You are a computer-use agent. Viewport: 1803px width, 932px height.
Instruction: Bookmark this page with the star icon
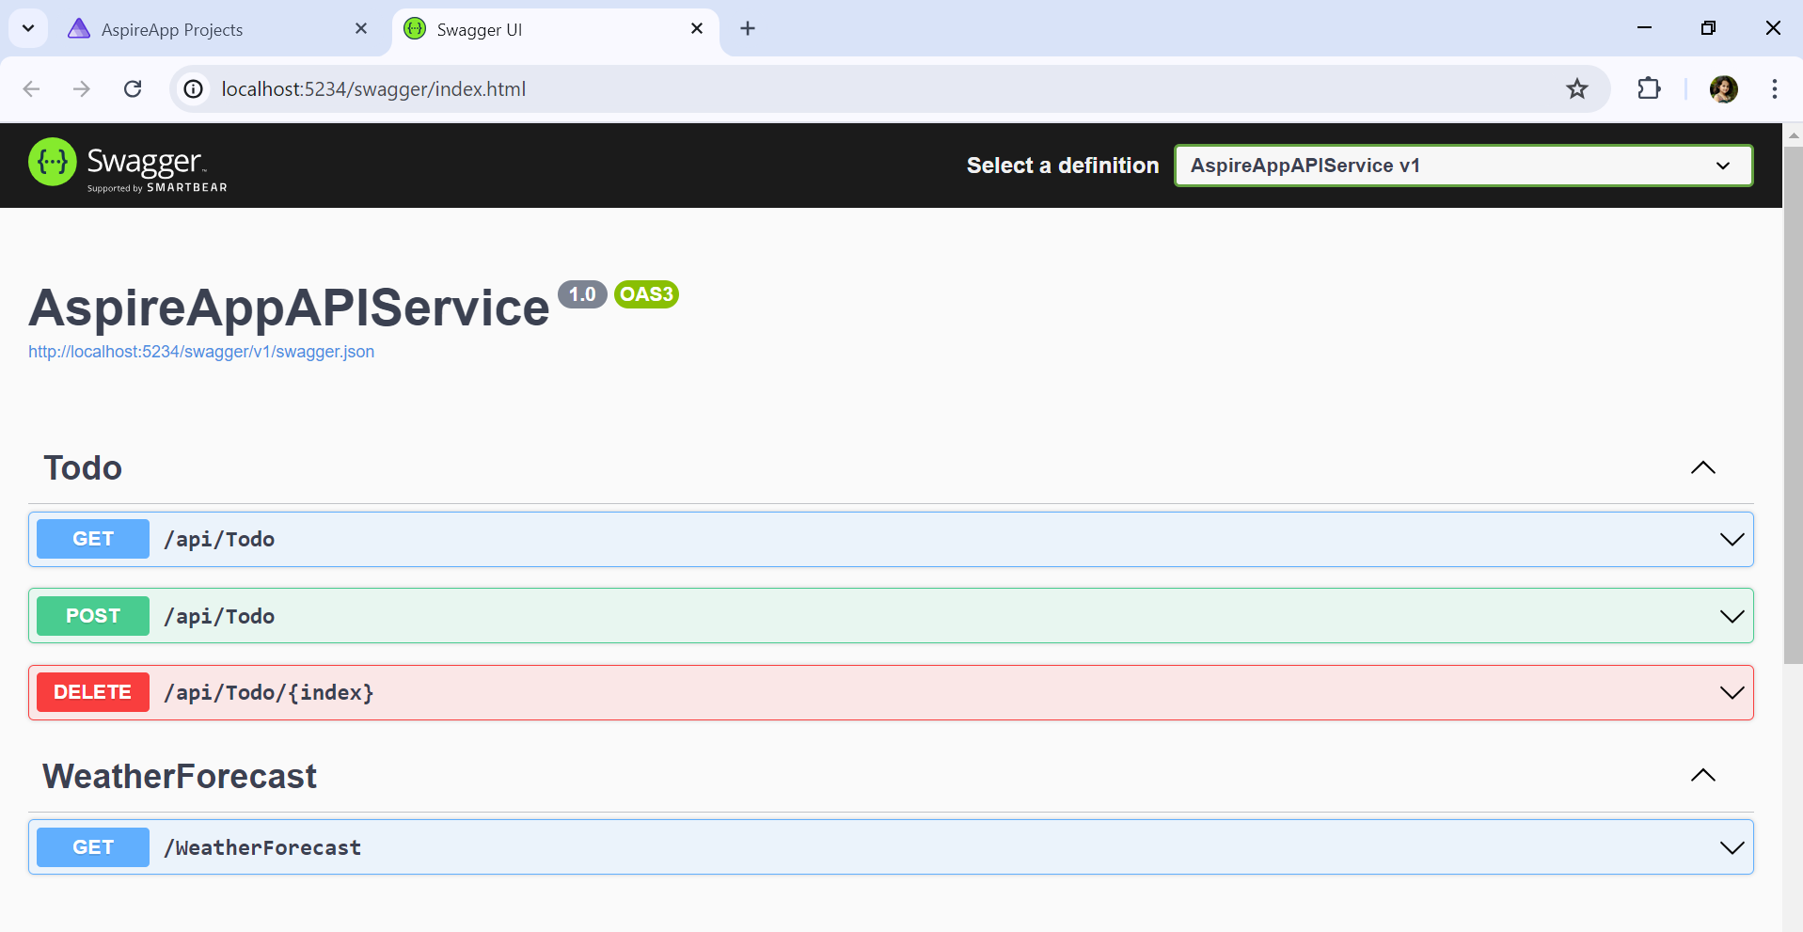pos(1576,89)
